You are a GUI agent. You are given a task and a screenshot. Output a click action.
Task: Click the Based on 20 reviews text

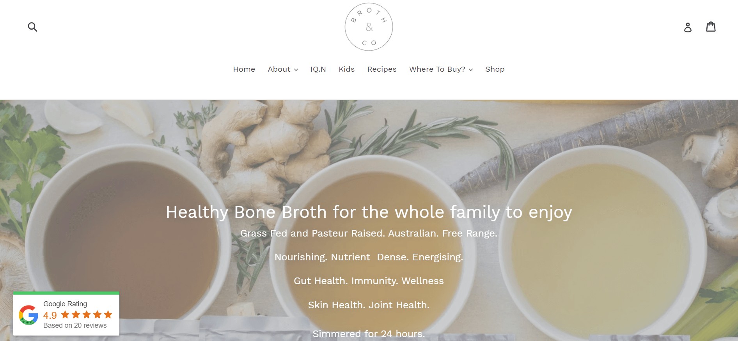[75, 325]
